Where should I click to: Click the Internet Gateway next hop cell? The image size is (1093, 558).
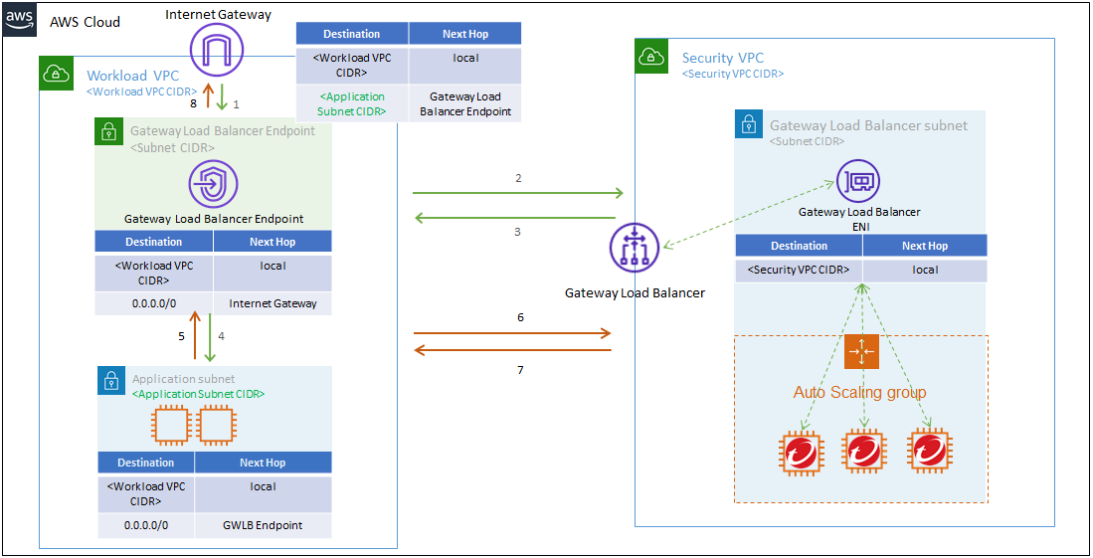[x=273, y=303]
